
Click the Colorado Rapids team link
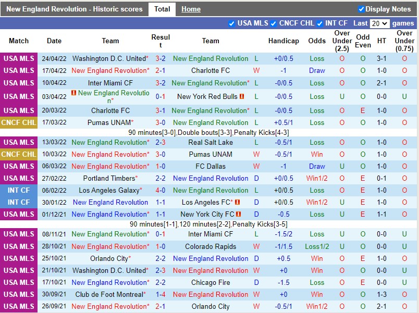coord(211,246)
